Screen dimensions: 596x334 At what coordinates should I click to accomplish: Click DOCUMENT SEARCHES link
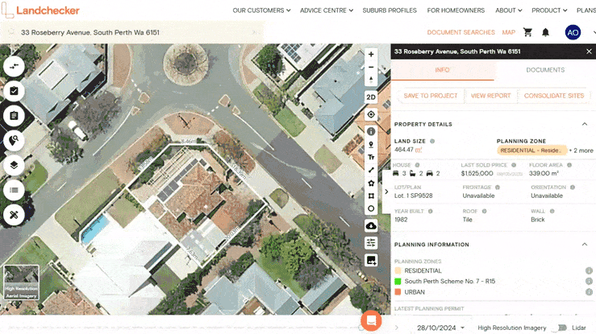461,32
